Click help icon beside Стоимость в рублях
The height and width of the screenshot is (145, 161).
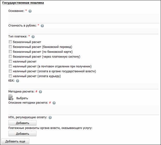click(x=42, y=26)
